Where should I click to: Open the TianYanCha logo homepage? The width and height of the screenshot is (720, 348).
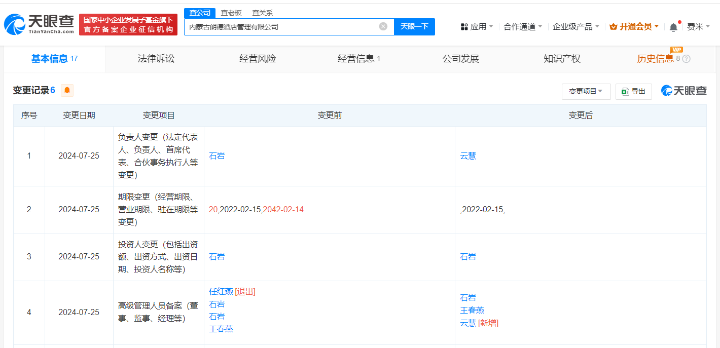tap(39, 24)
